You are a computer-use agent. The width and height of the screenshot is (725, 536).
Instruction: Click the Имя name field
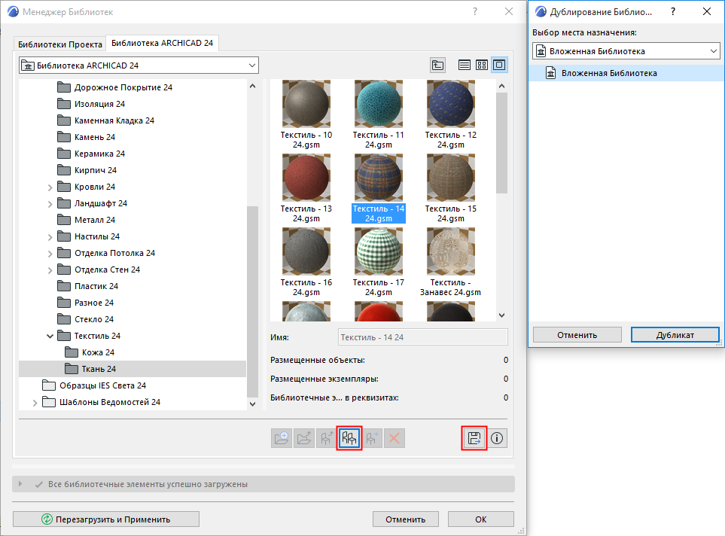click(423, 337)
